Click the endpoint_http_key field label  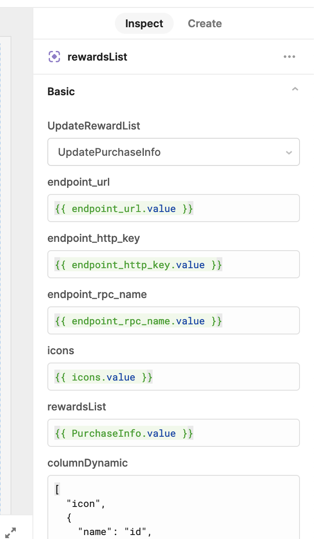click(93, 238)
